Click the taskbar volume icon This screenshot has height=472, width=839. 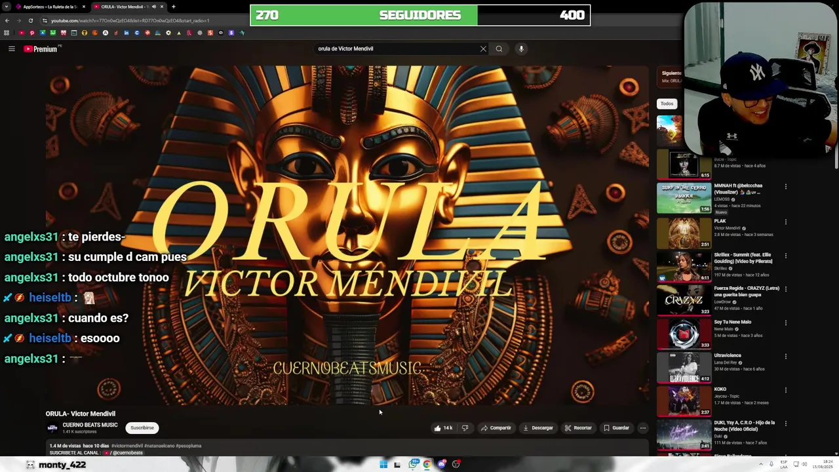(804, 464)
